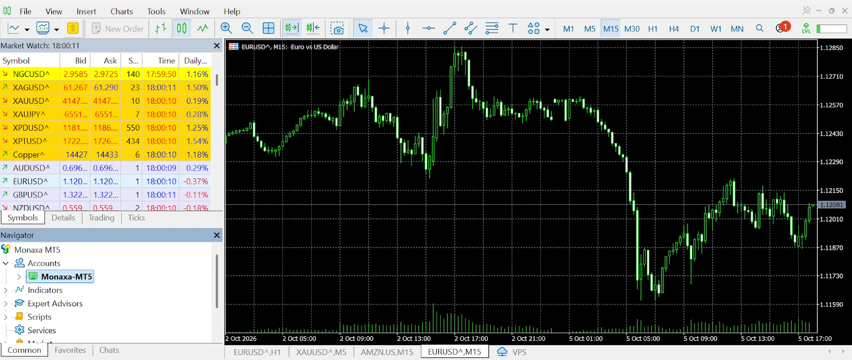Collapse the Accounts tree node
The width and height of the screenshot is (852, 360).
(6, 263)
